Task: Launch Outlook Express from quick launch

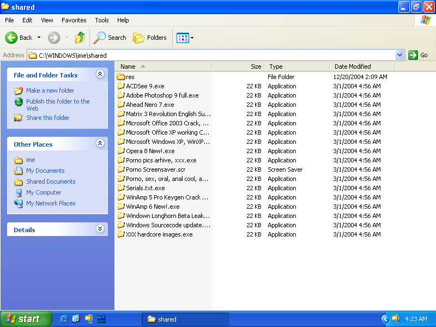Action: tap(76, 319)
